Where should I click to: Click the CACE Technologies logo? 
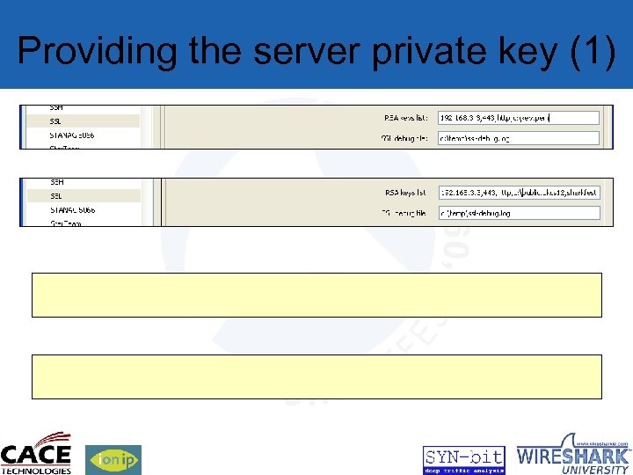point(36,453)
